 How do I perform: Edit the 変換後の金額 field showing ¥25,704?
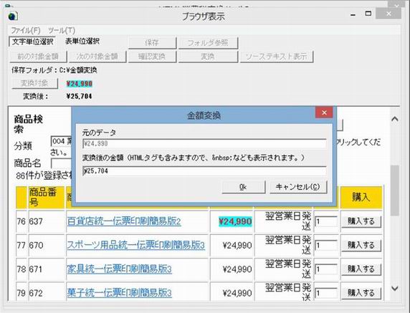tap(204, 171)
